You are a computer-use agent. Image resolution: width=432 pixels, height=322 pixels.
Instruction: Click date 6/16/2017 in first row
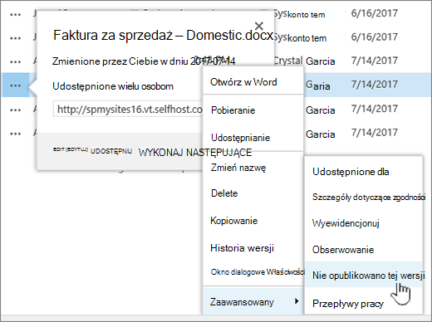tap(375, 13)
